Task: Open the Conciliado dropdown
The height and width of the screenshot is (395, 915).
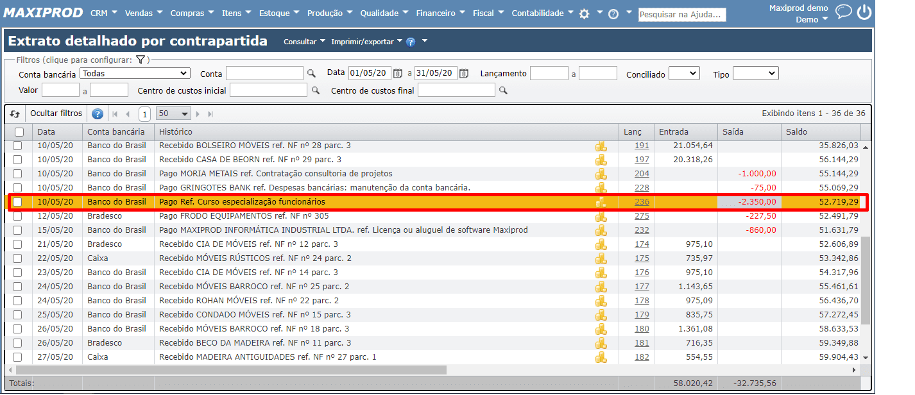Action: pos(684,74)
